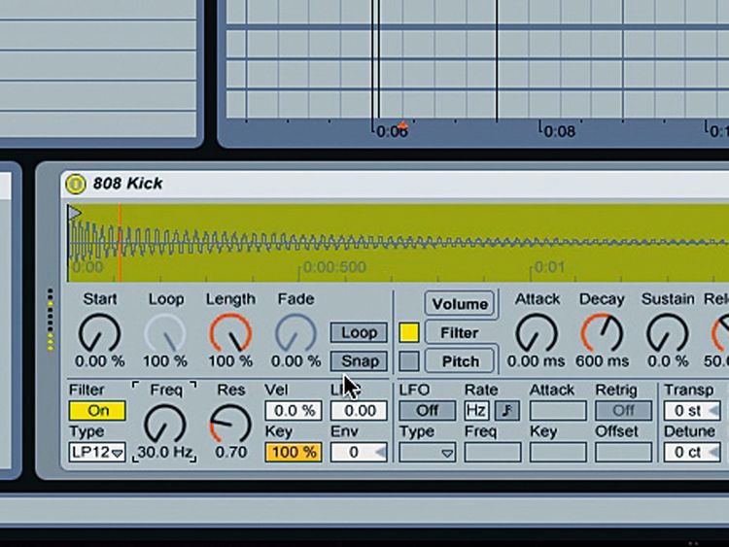This screenshot has height=547, width=729.
Task: Click the sample start flag marker
Action: coord(74,213)
